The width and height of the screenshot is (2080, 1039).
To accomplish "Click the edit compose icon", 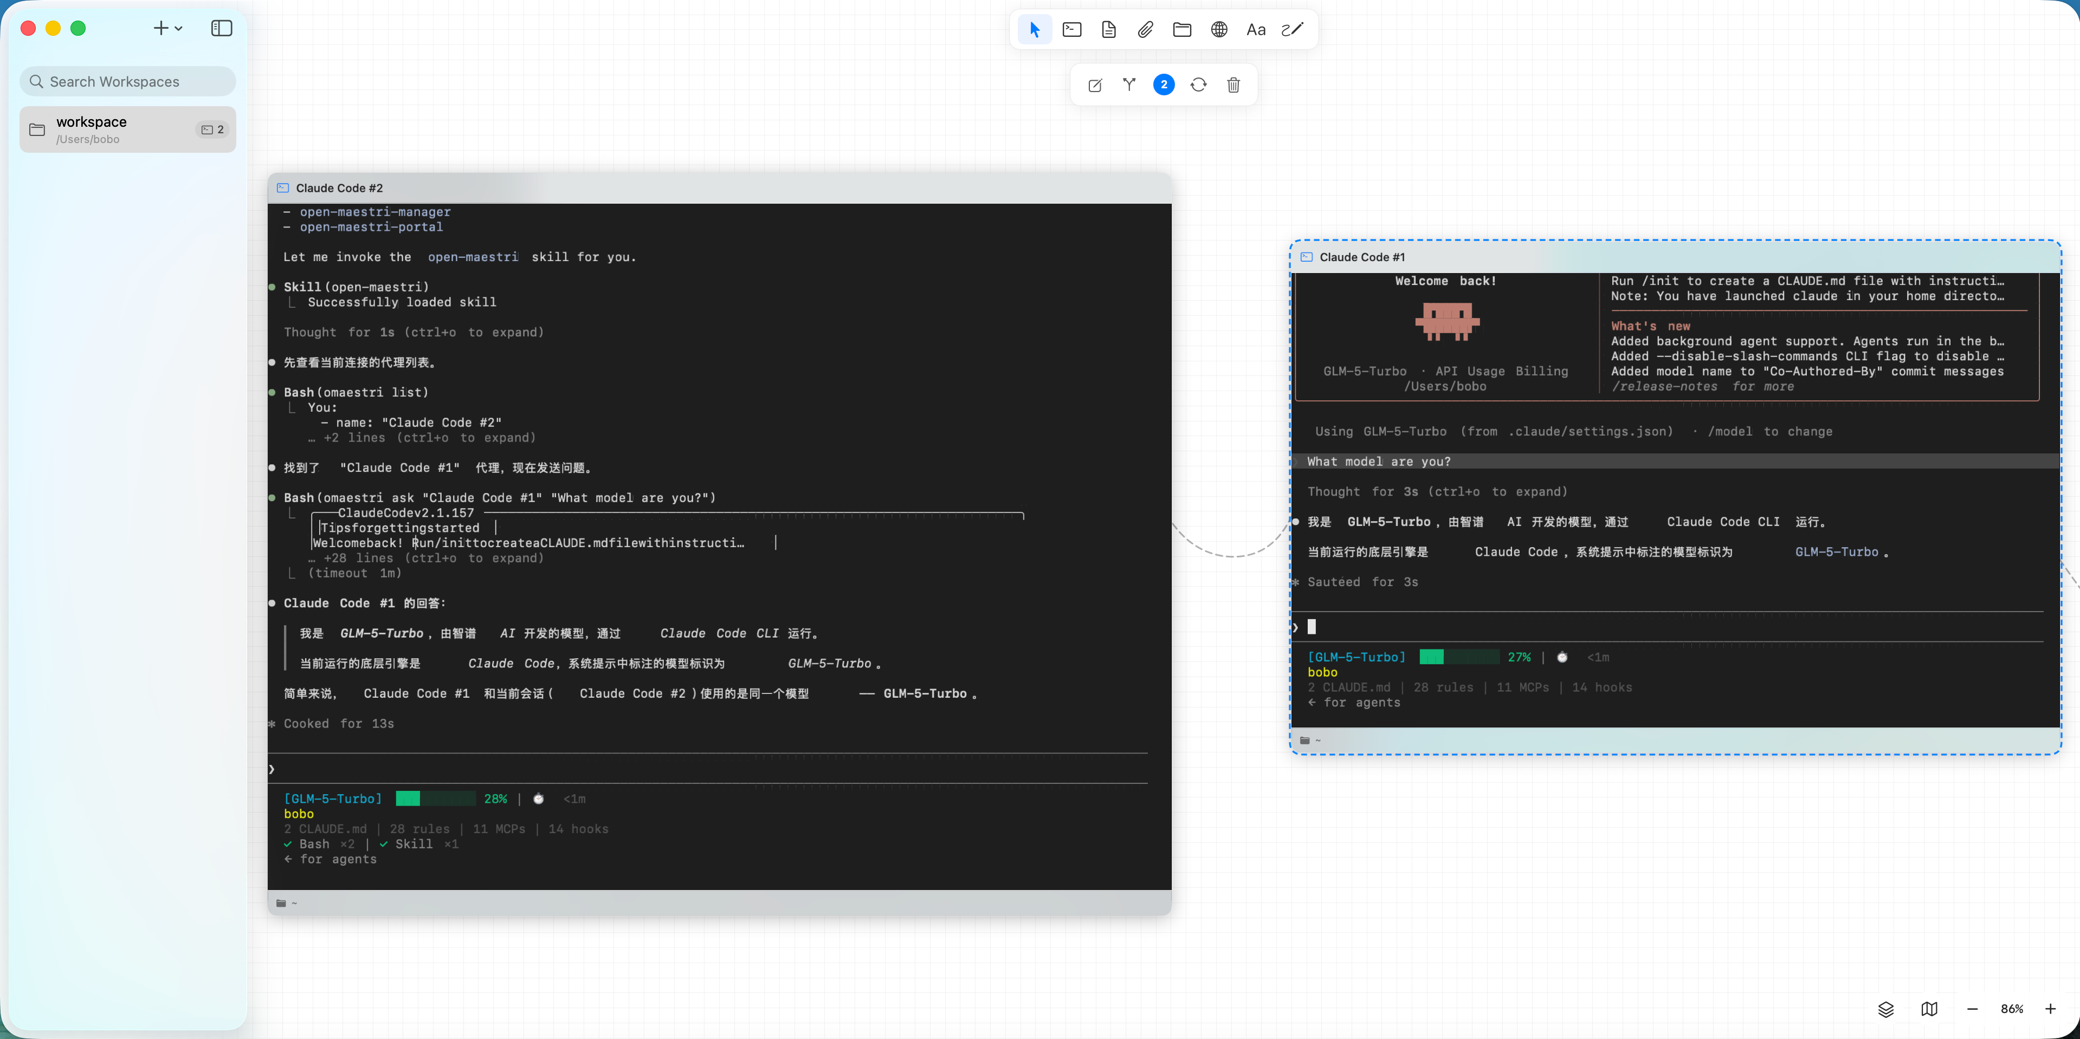I will click(x=1095, y=85).
